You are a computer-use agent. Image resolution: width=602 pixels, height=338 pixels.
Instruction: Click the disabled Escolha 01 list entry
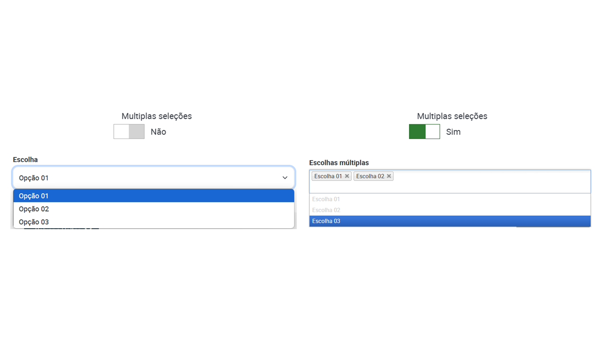pos(450,199)
